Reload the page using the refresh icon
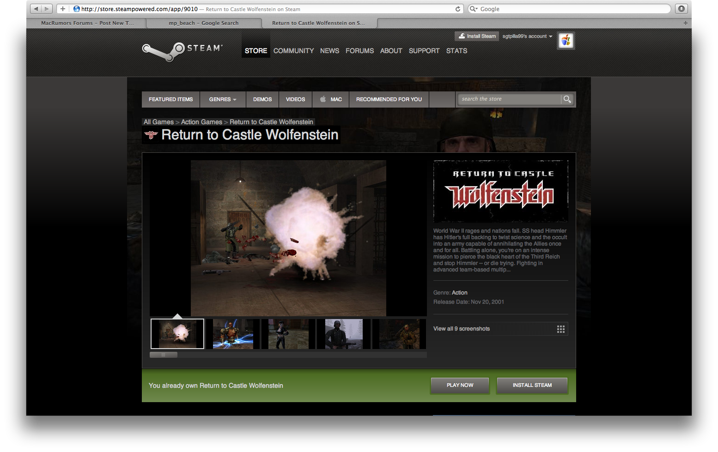The width and height of the screenshot is (718, 452). 458,9
